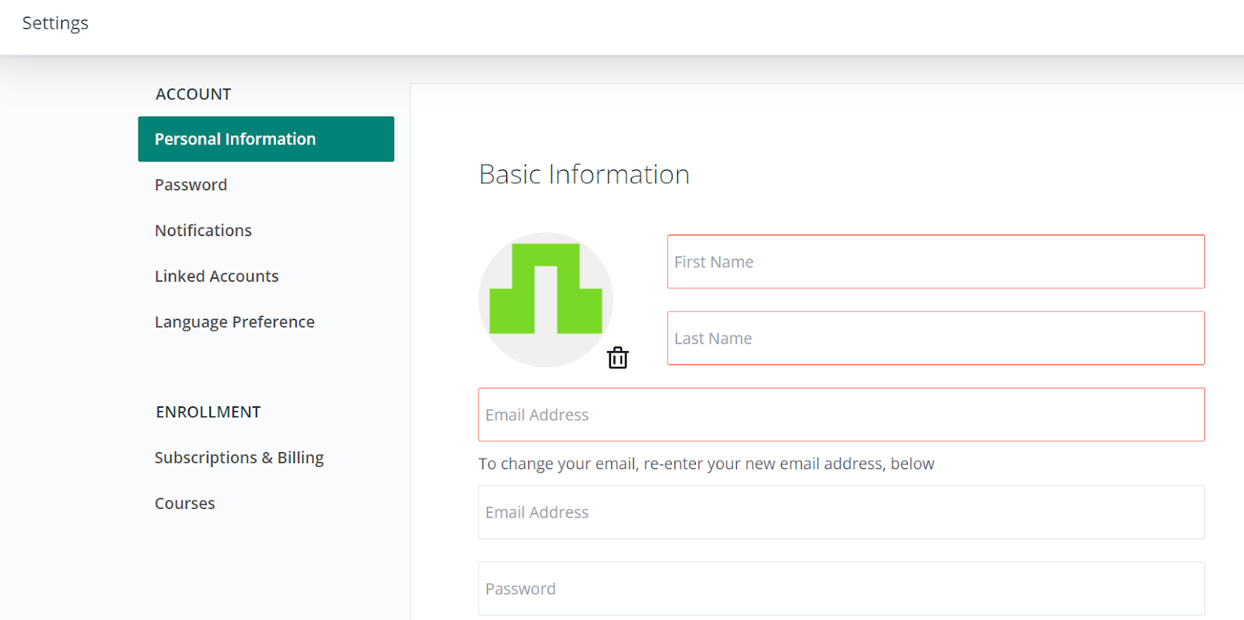Focus the Last Name field
The image size is (1244, 620).
point(935,338)
